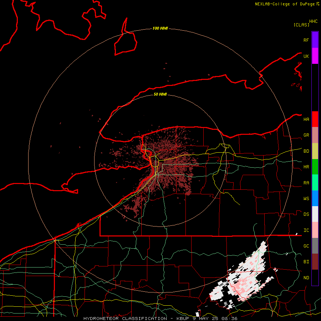Screen dimensions: 321x321
Task: Click the HA legend label
Action: 306,119
